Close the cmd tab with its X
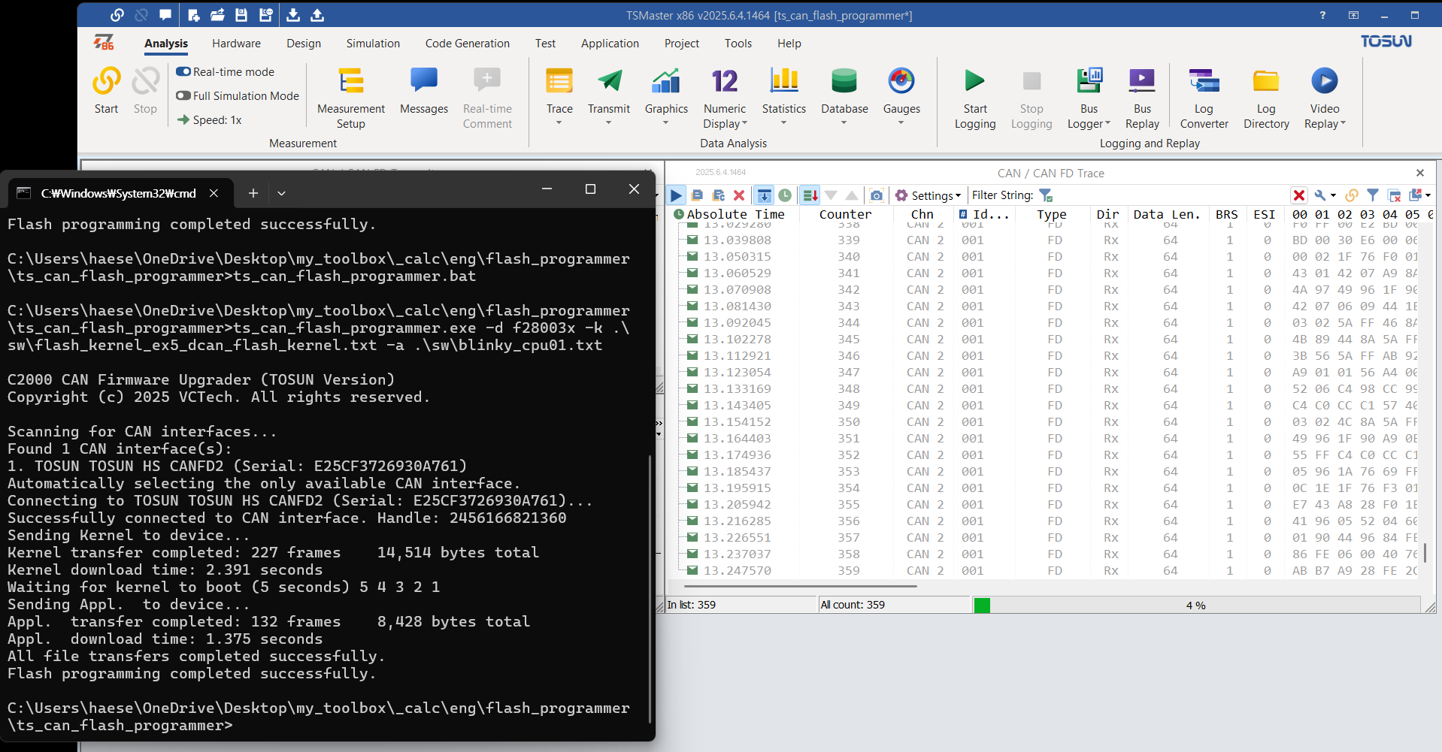This screenshot has height=752, width=1442. pos(214,193)
